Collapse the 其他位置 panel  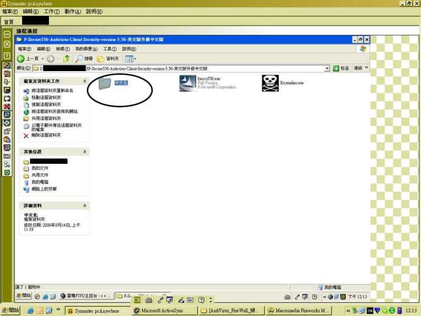click(x=85, y=152)
